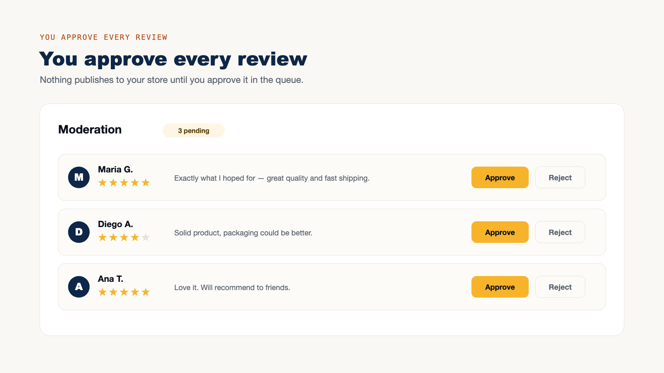The width and height of the screenshot is (664, 373).
Task: Open the 3 pending badge
Action: [x=194, y=131]
